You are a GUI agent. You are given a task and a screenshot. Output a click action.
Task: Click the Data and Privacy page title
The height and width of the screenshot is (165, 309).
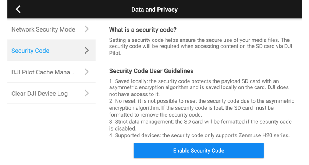(154, 10)
